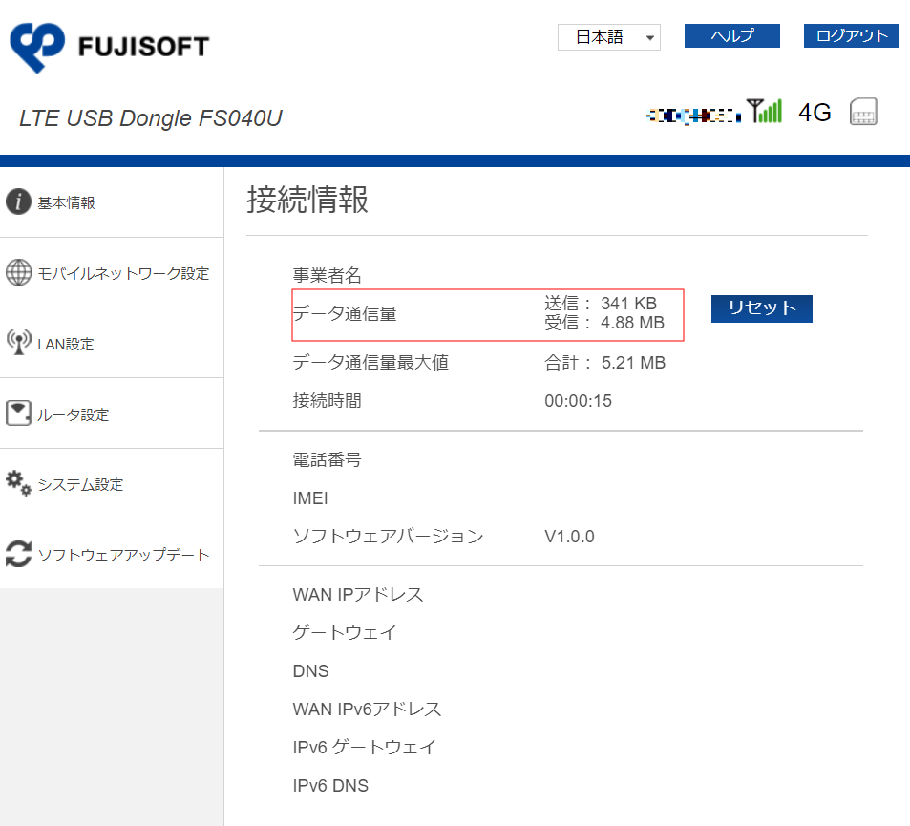The height and width of the screenshot is (826, 910).
Task: Click the refresh icon for software update
Action: pyautogui.click(x=18, y=554)
